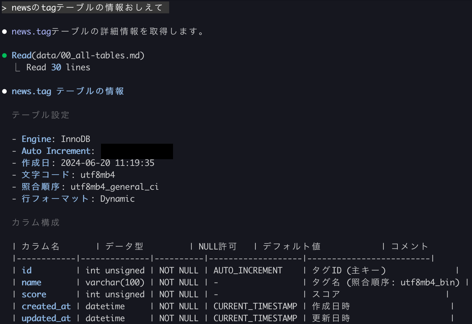Click the green status dot beside Read

pos(5,56)
